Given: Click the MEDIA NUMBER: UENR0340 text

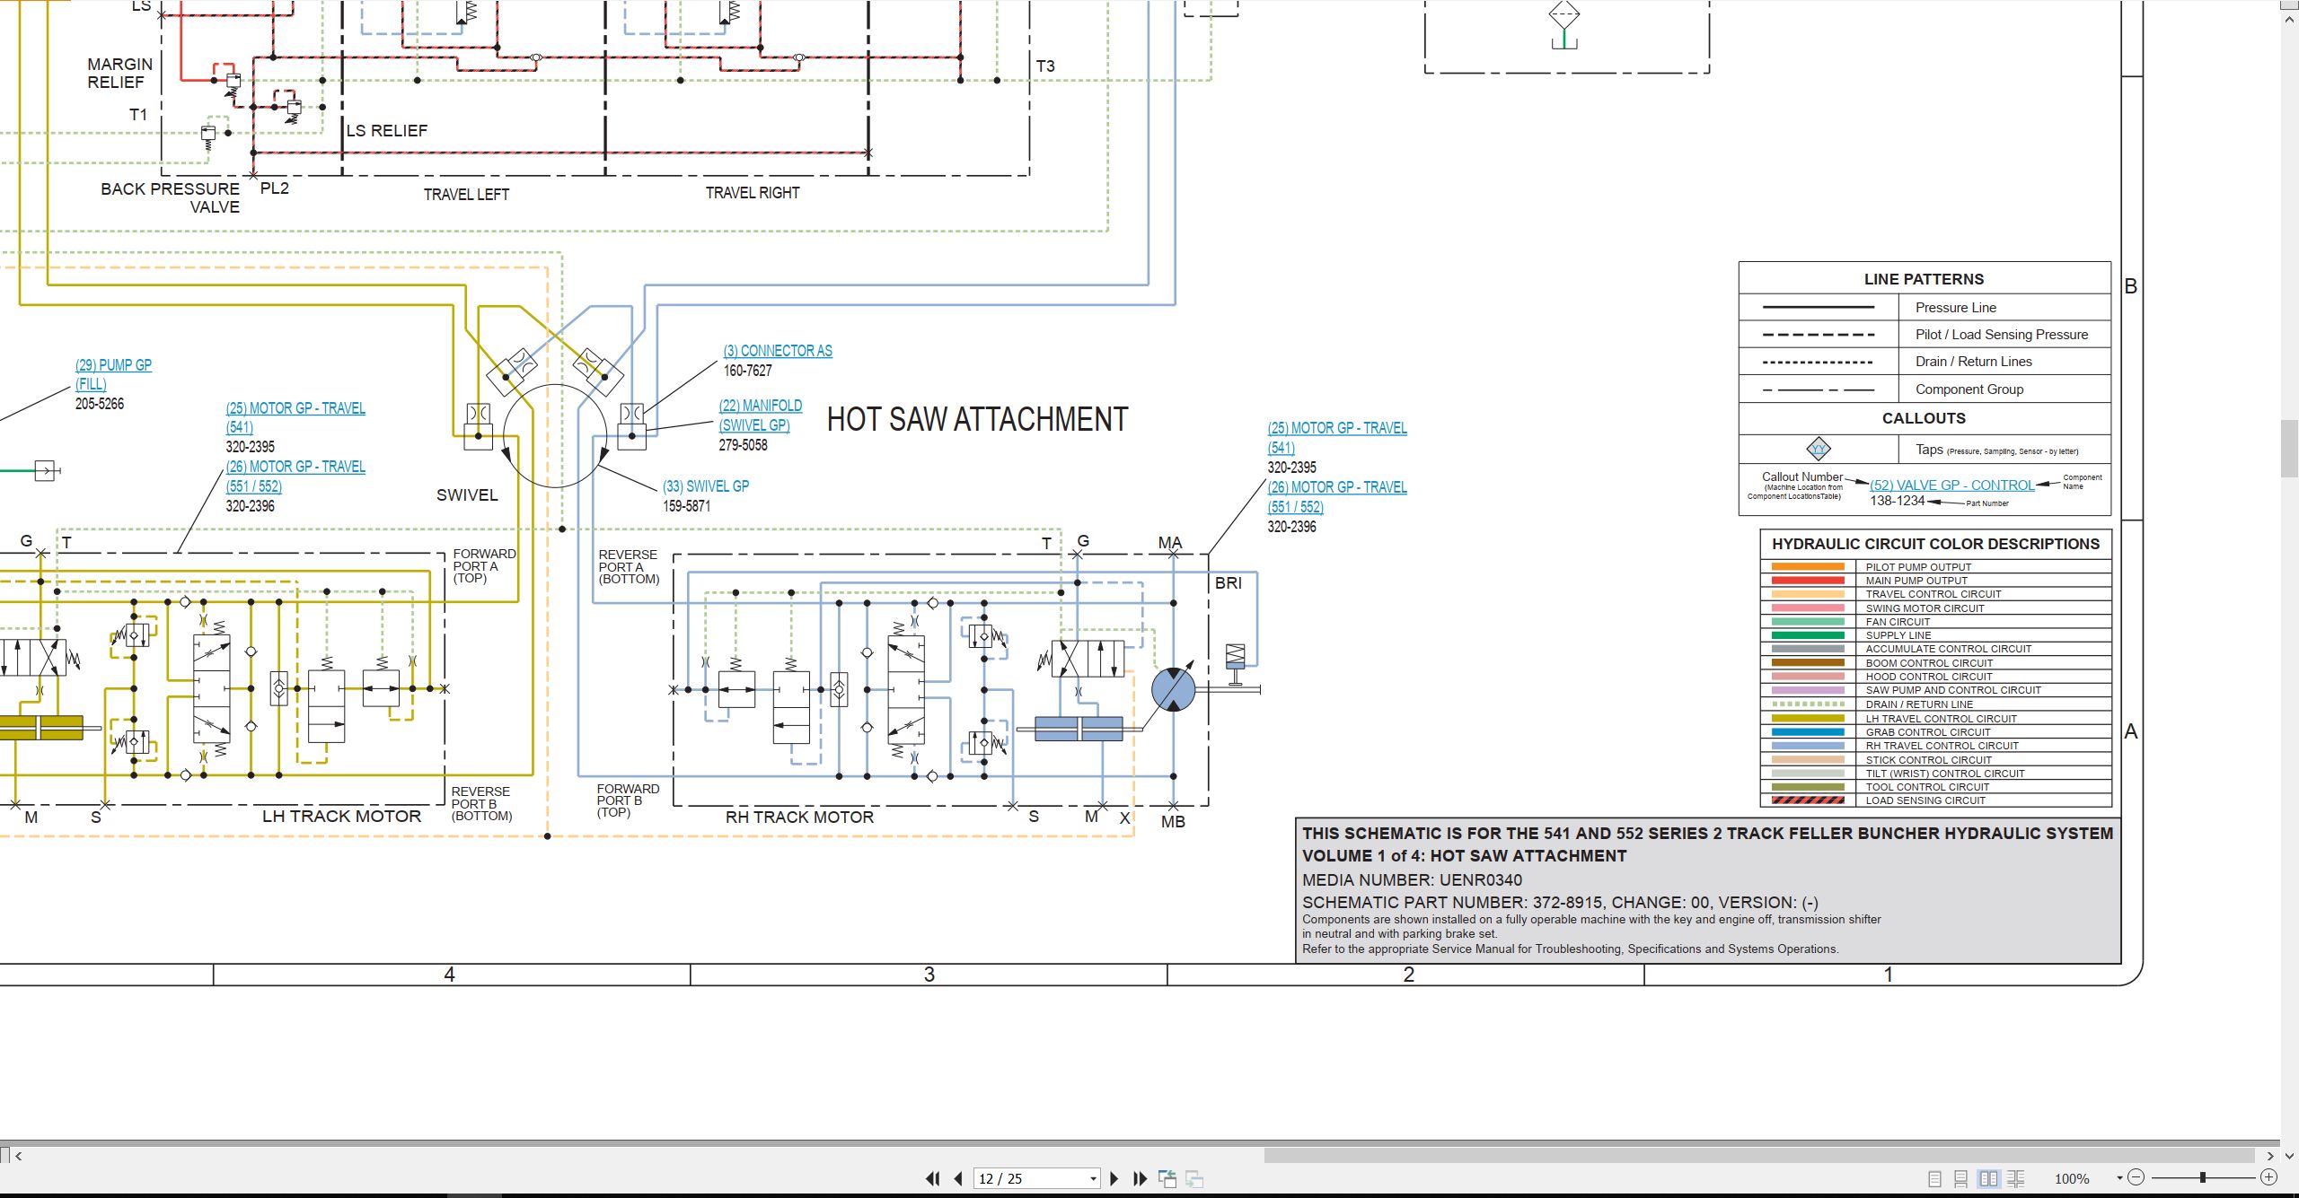Looking at the screenshot, I should 1412,879.
